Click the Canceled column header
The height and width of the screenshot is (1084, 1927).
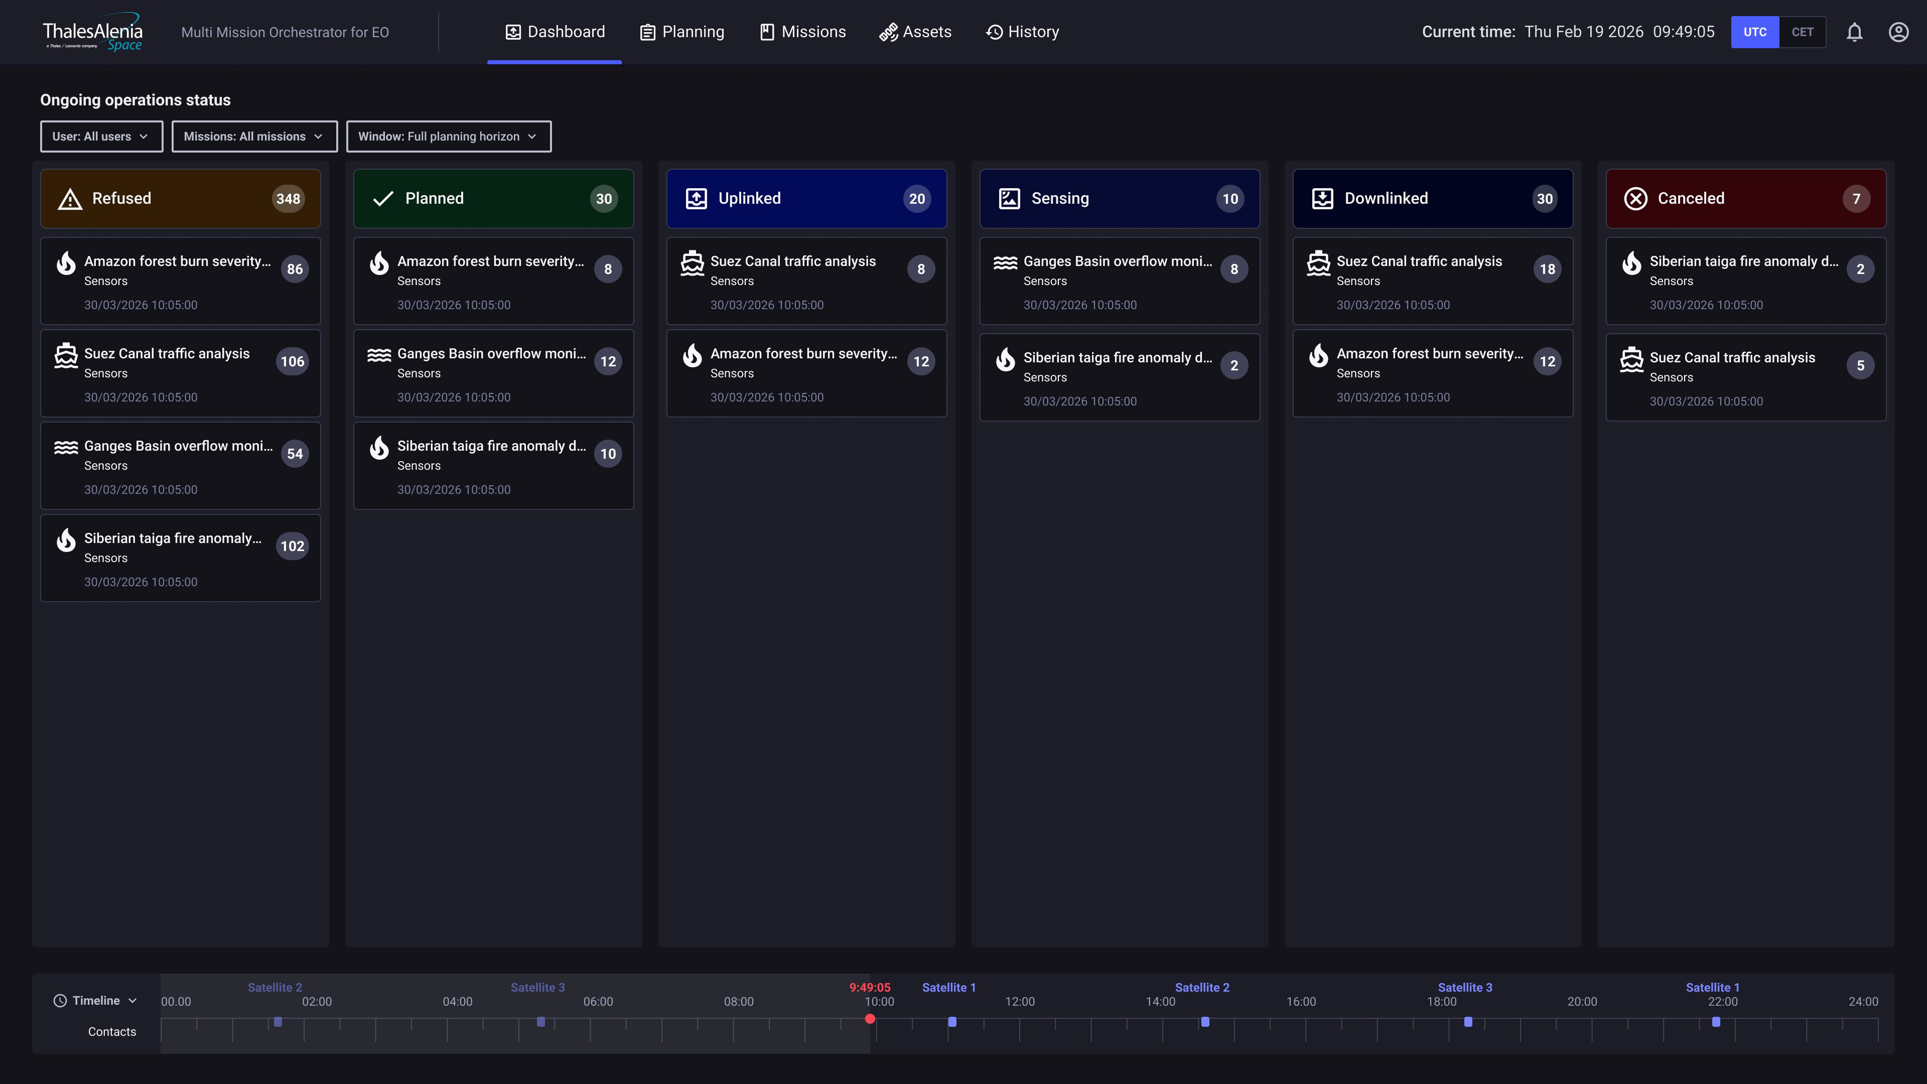[x=1746, y=198]
